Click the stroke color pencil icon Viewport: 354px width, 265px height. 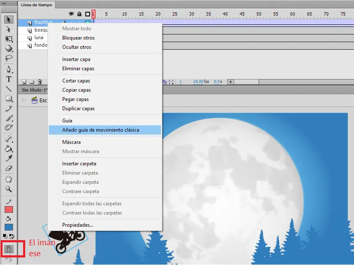click(8, 201)
